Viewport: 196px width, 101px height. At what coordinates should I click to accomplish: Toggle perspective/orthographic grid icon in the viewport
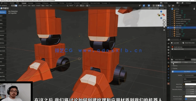click(164, 30)
